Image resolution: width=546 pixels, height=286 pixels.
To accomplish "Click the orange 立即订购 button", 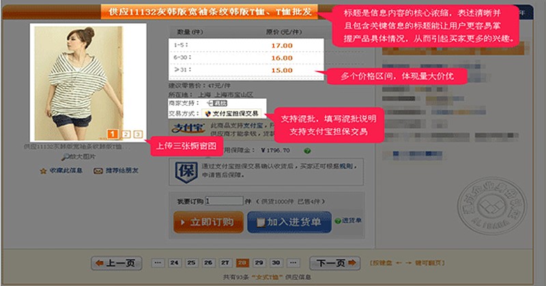I will point(208,222).
